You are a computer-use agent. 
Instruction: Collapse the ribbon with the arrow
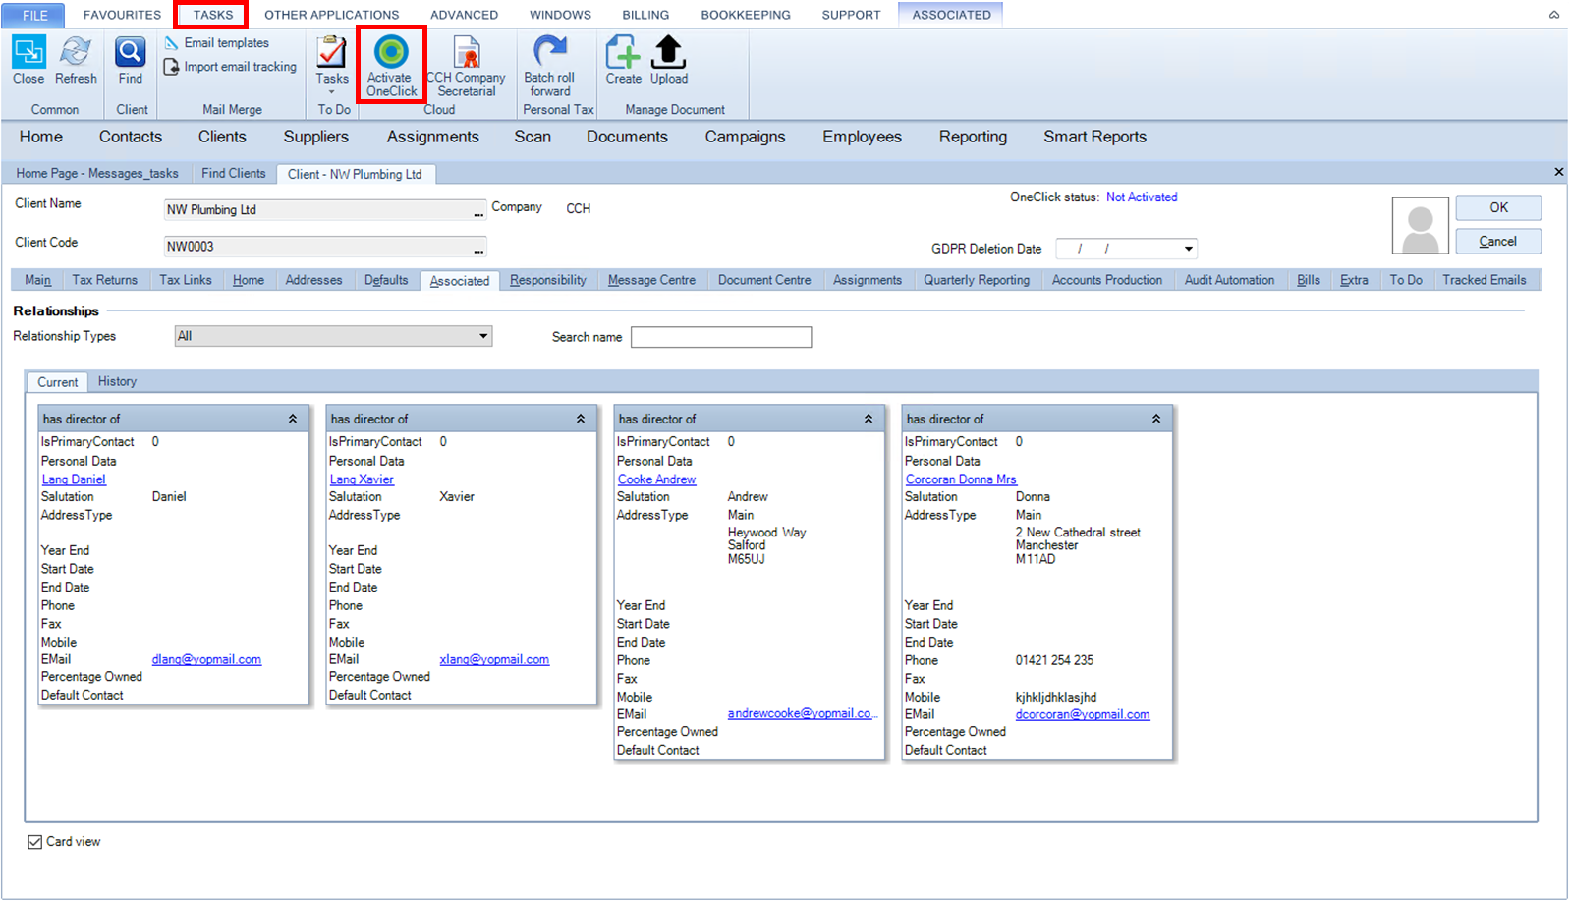1554,15
